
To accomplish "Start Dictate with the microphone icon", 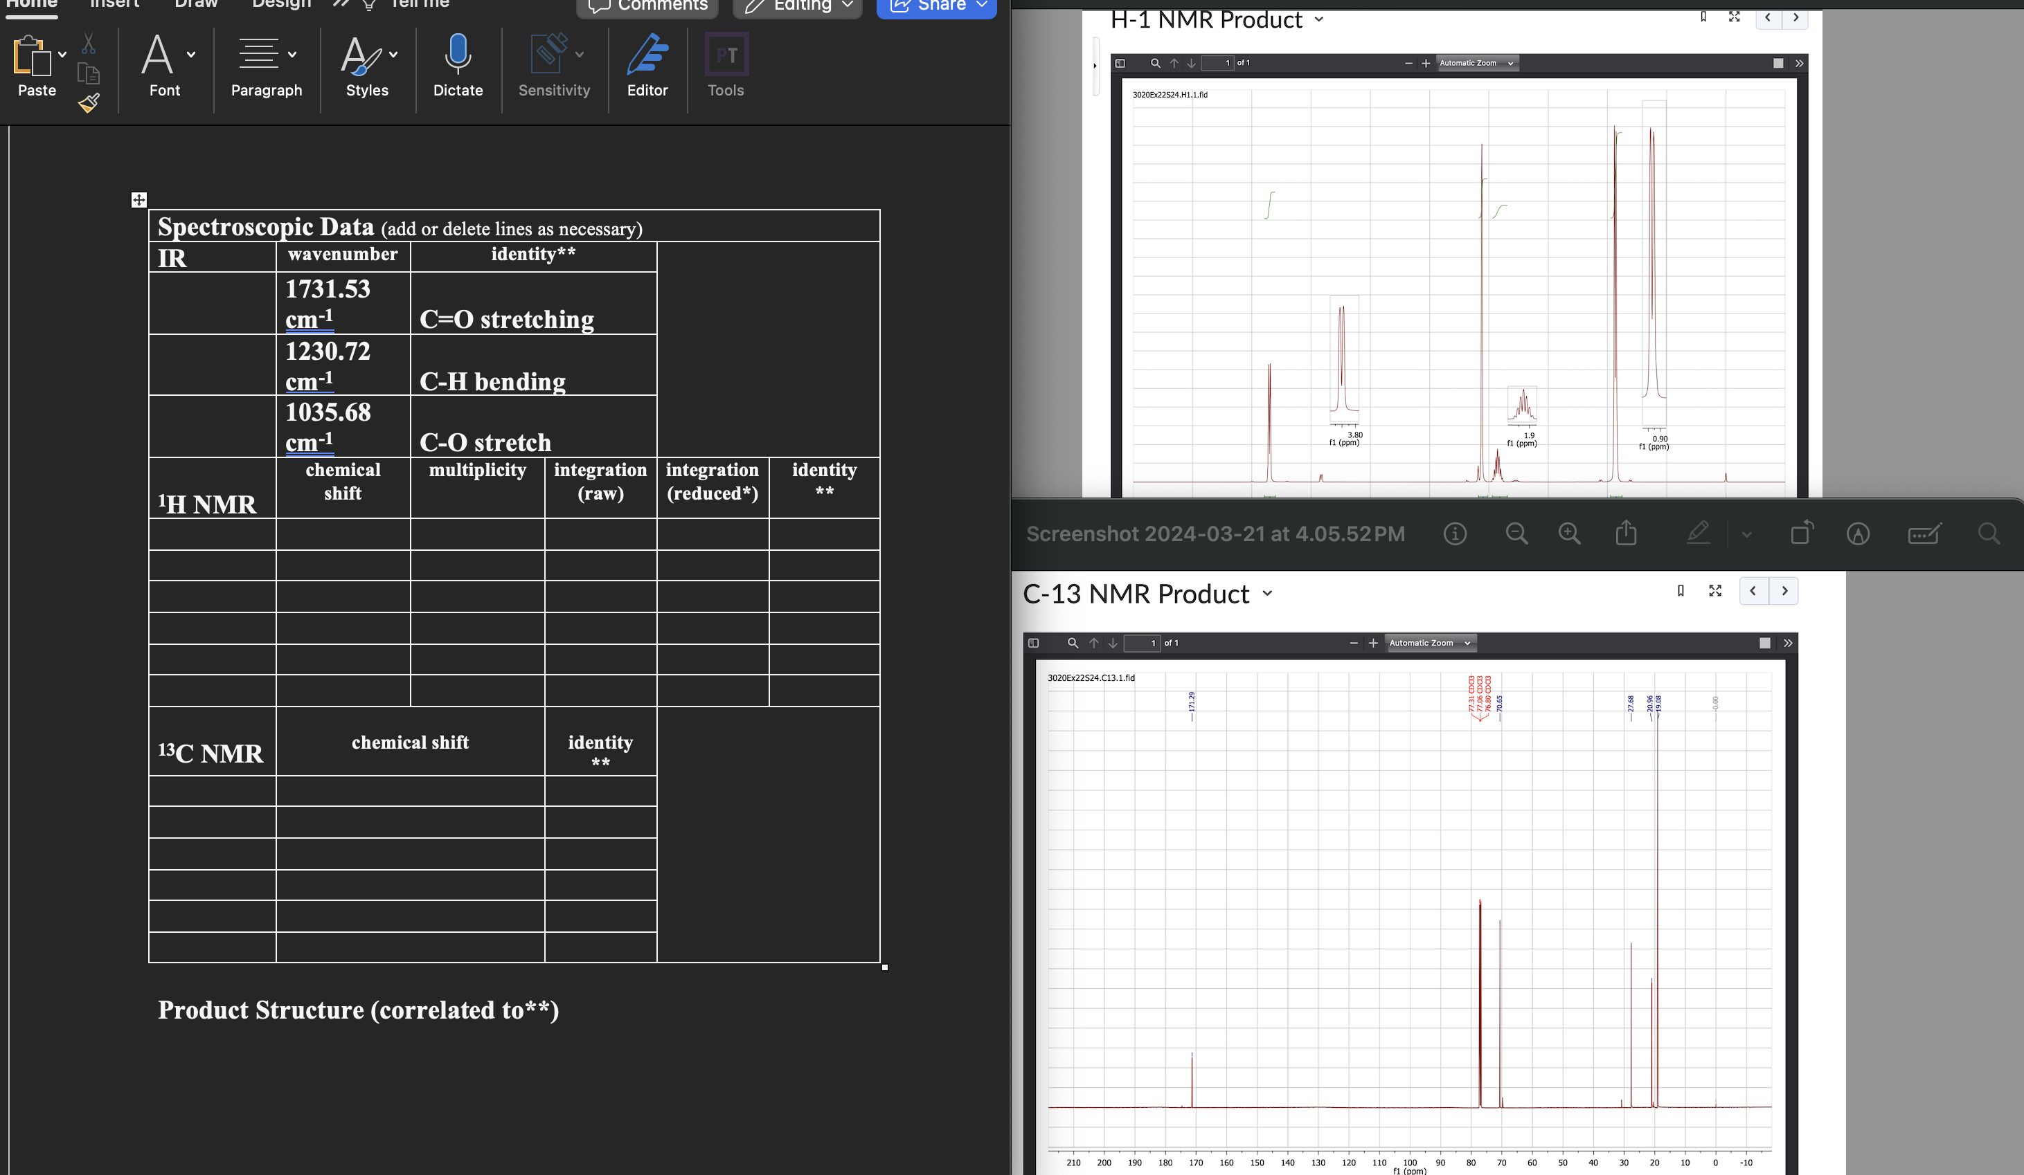I will click(x=458, y=55).
